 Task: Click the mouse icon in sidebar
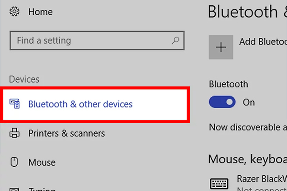[x=14, y=162]
